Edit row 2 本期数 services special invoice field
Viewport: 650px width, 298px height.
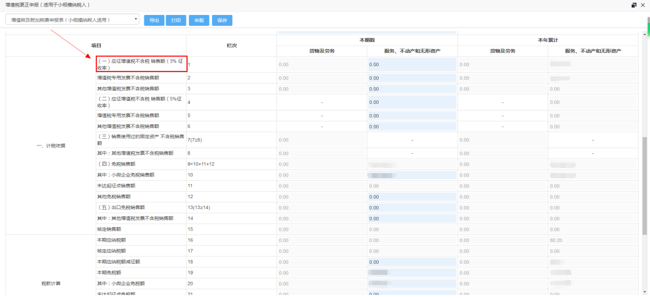412,78
